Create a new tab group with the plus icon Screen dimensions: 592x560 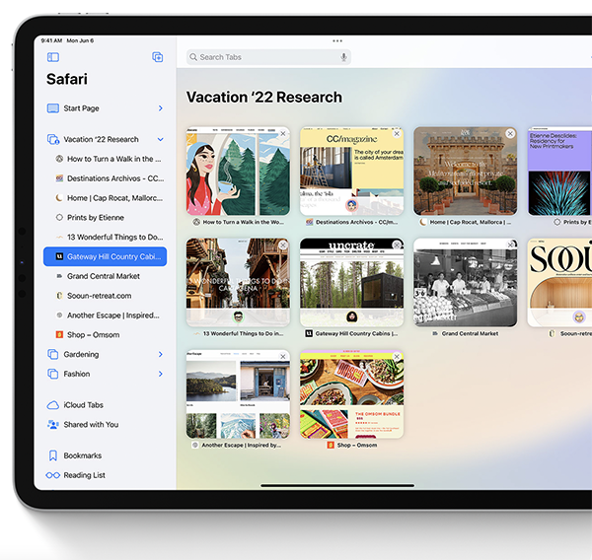tap(158, 57)
